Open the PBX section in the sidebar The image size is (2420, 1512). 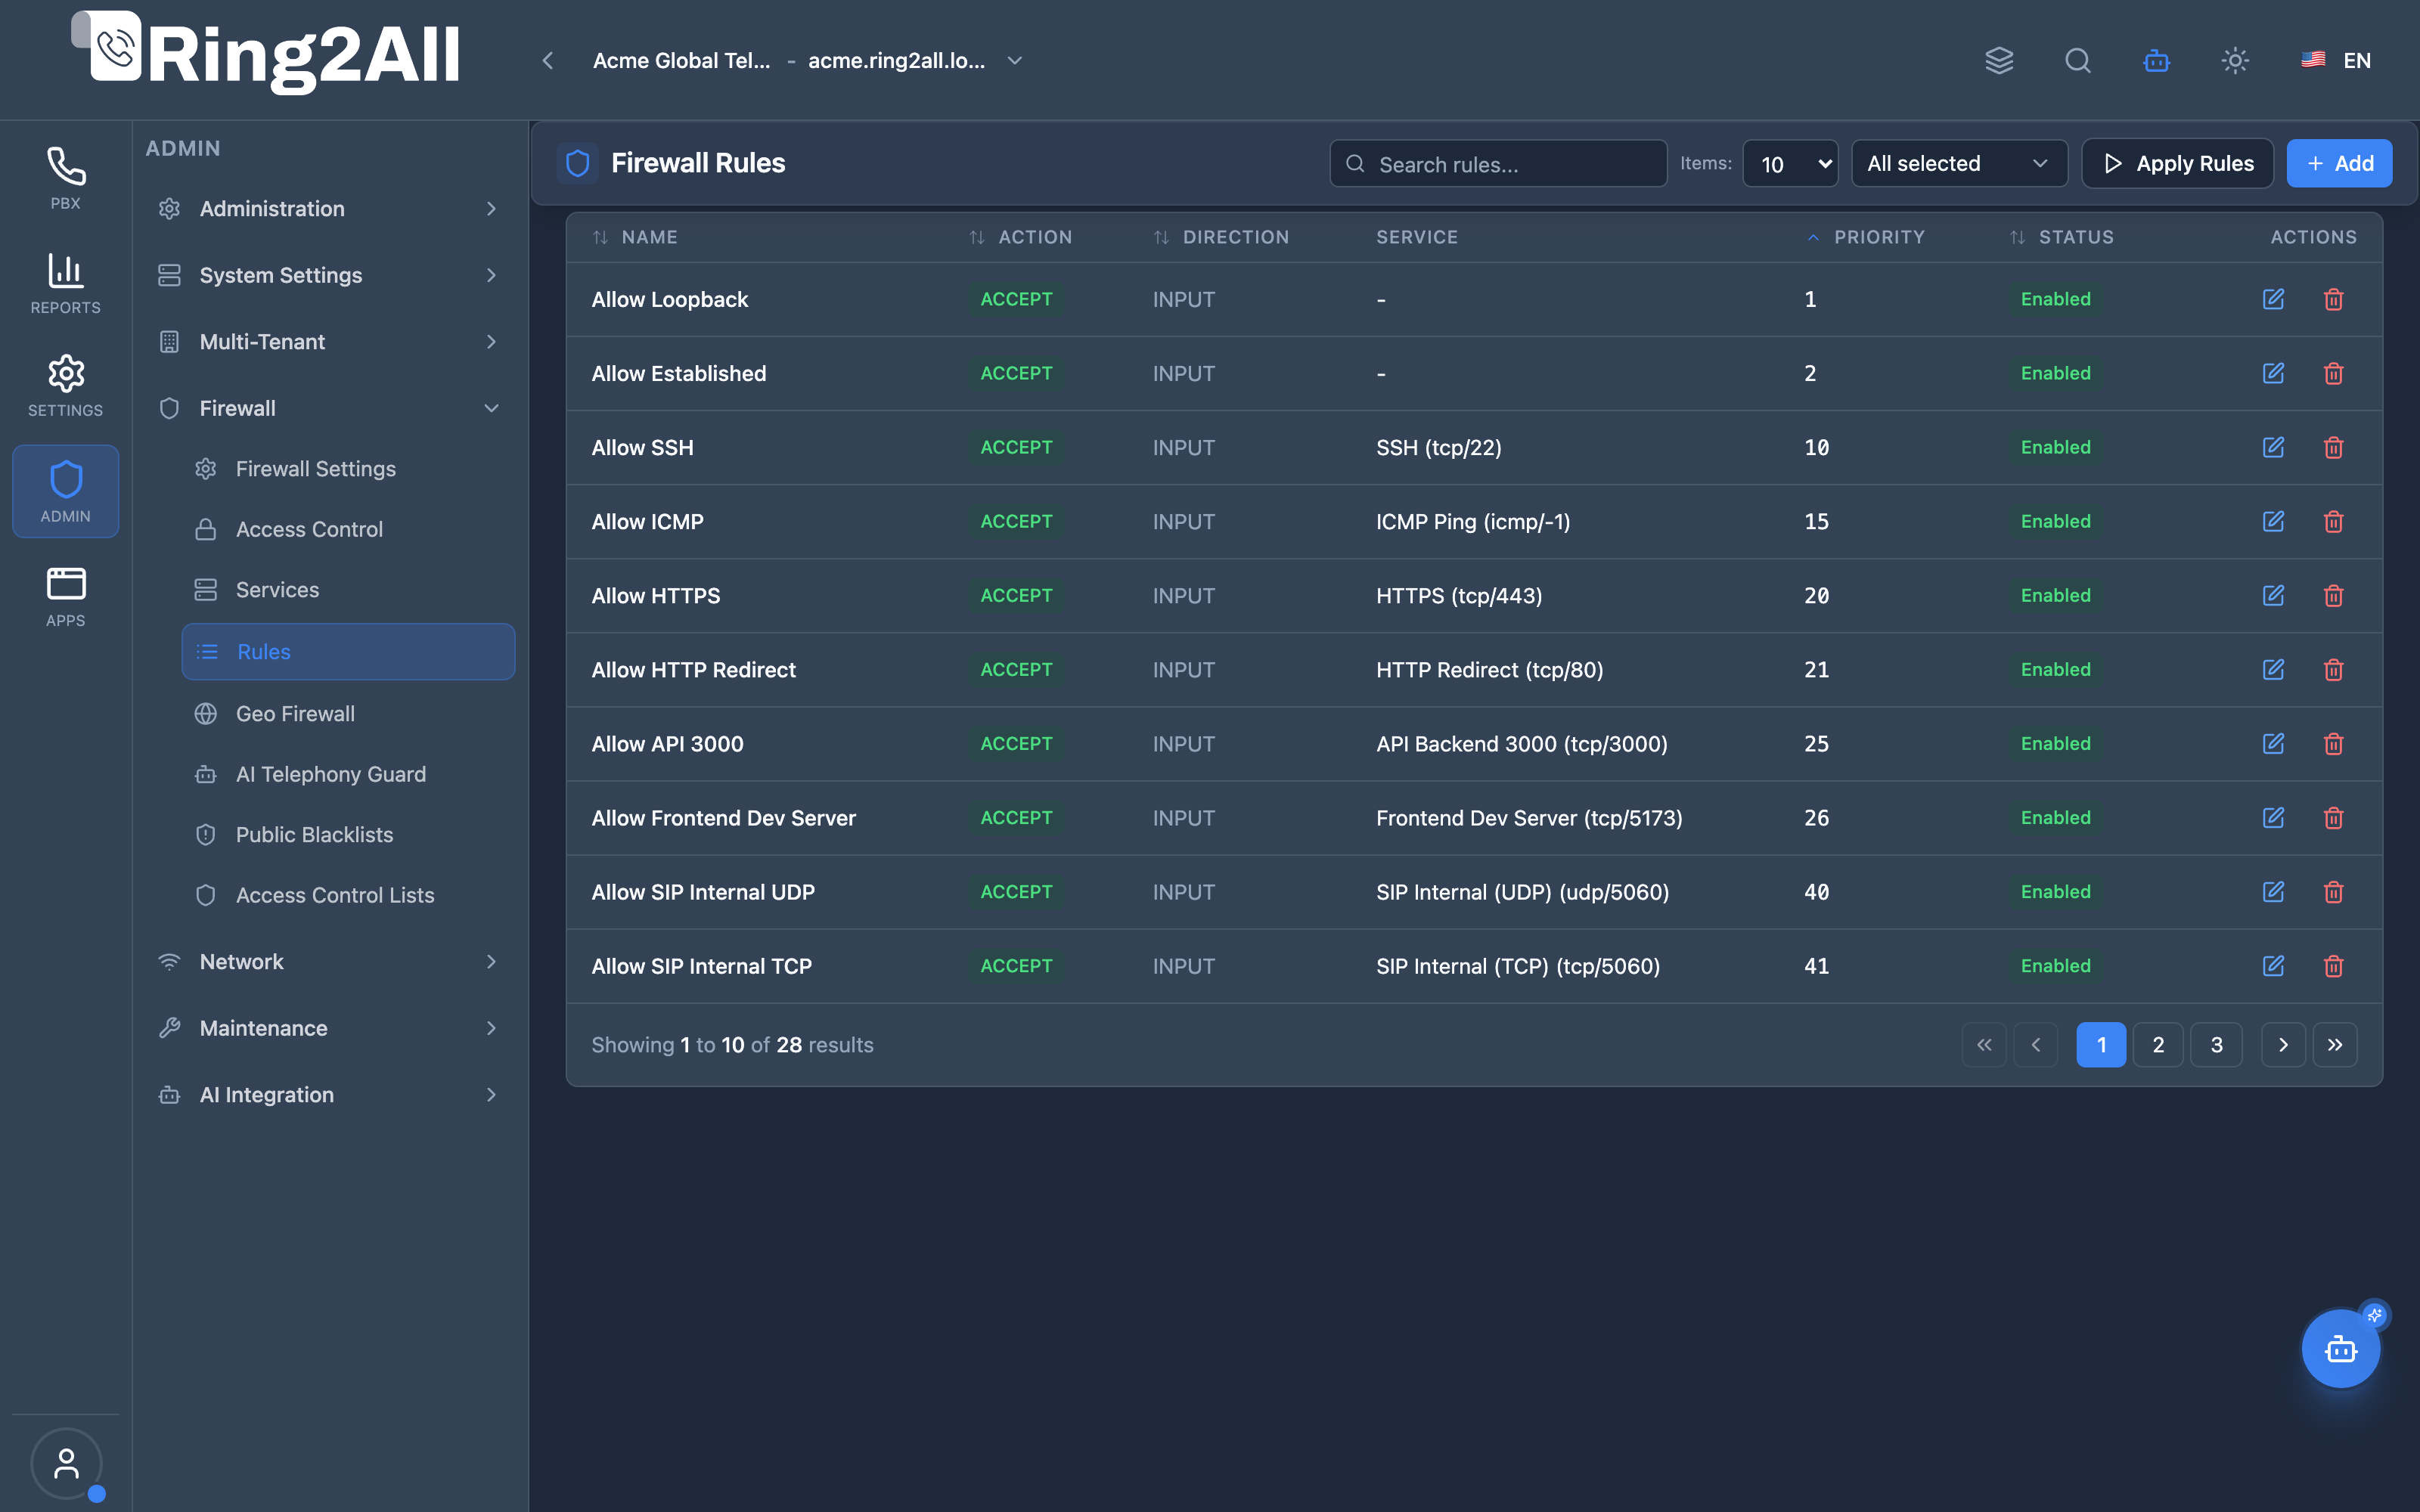pyautogui.click(x=65, y=178)
